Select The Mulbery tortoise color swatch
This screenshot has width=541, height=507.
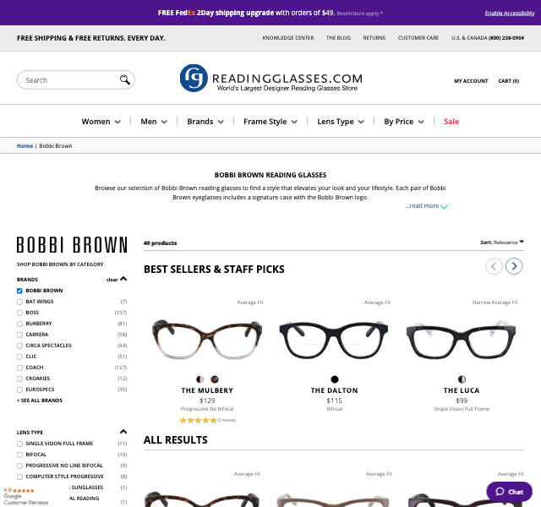point(215,379)
